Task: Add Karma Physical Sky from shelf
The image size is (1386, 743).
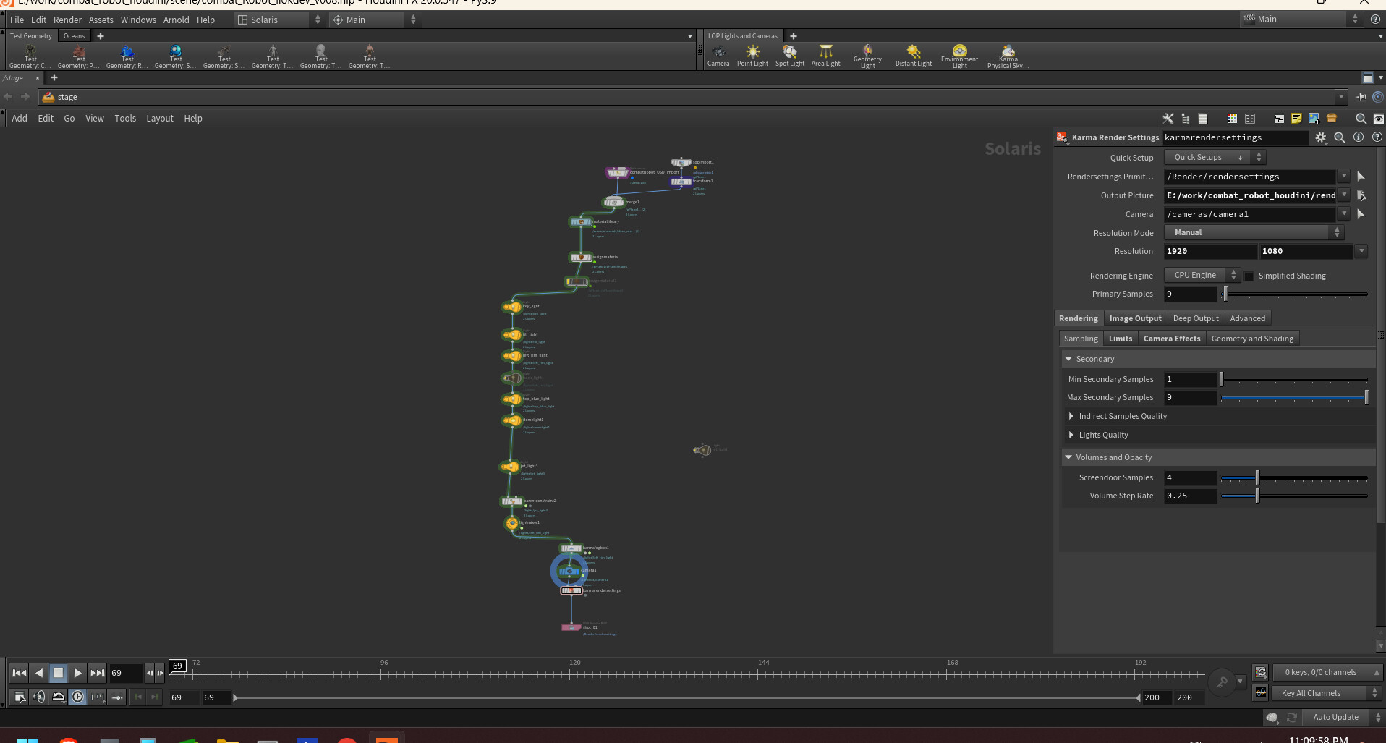Action: tap(1008, 56)
